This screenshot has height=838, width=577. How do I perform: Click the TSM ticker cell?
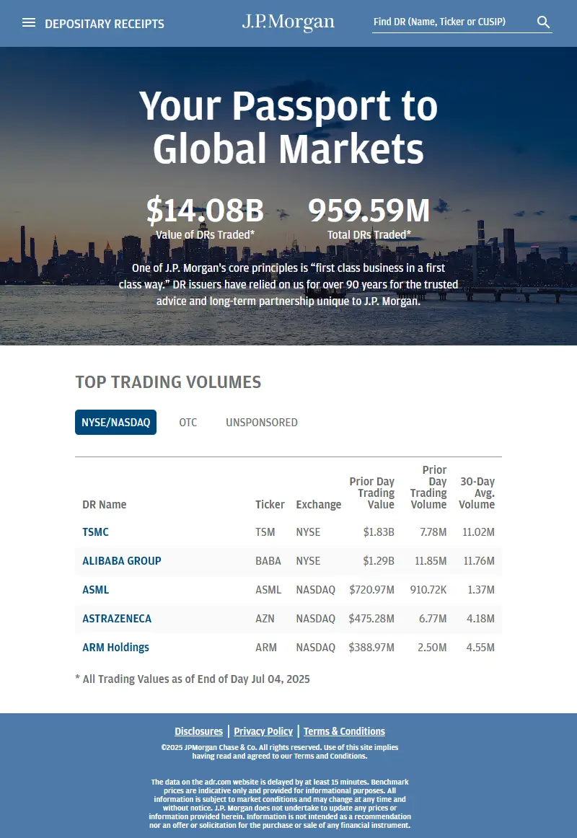(265, 532)
